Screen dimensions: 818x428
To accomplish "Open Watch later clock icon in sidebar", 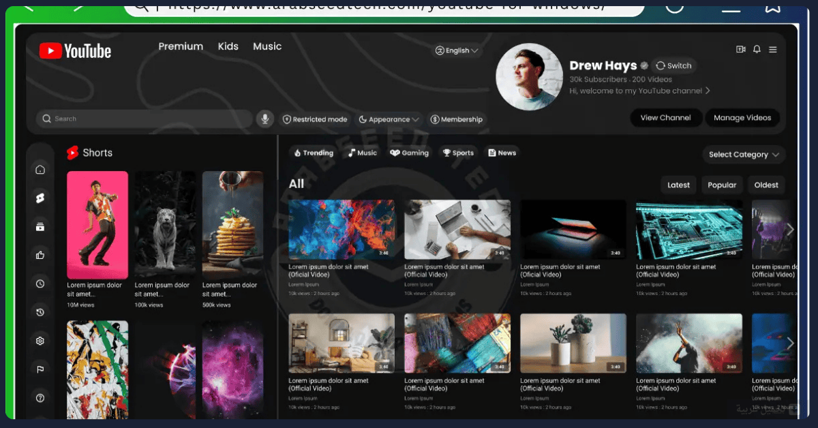I will coord(40,284).
